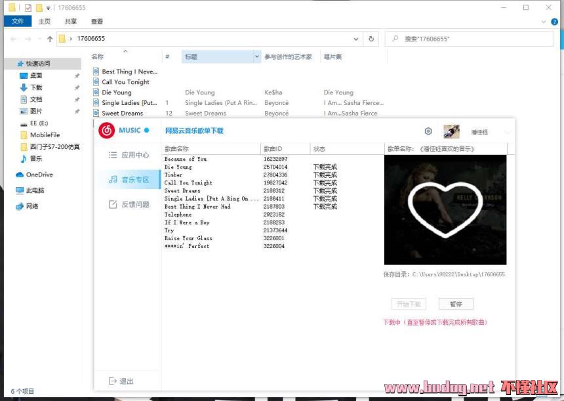Open the MobileFile folder in the sidebar
The height and width of the screenshot is (401, 564).
tap(45, 135)
